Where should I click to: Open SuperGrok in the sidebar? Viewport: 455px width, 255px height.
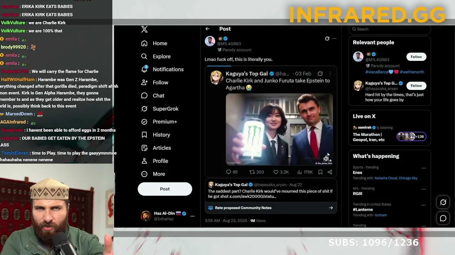tap(160, 109)
